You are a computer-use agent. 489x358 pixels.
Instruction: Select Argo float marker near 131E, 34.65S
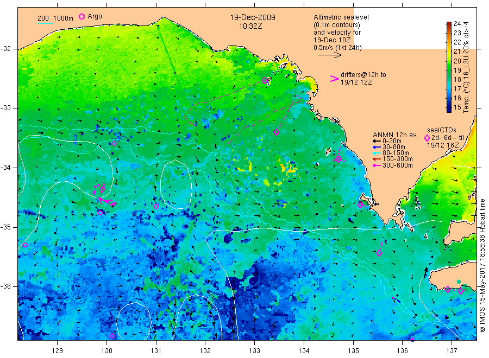(156, 207)
